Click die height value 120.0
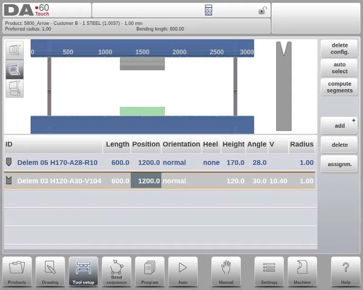 click(x=235, y=181)
